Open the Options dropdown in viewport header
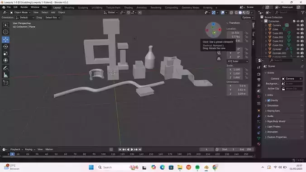This screenshot has height=172, width=306. (x=248, y=18)
